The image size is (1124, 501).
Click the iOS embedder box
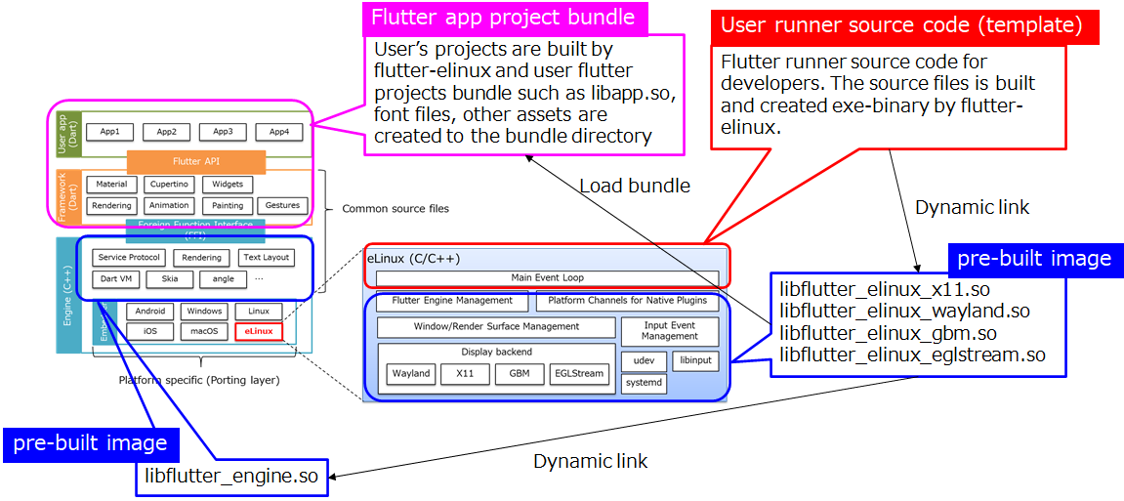pyautogui.click(x=149, y=332)
